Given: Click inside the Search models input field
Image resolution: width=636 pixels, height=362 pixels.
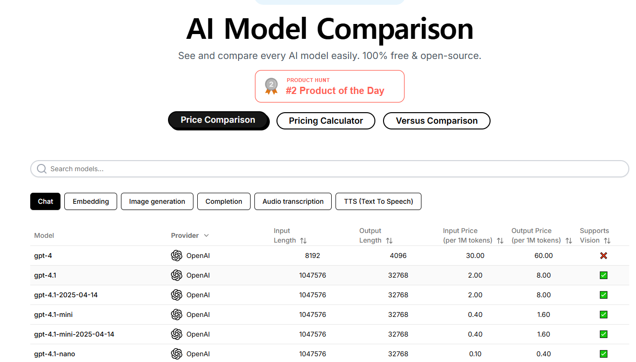Looking at the screenshot, I should point(192,169).
